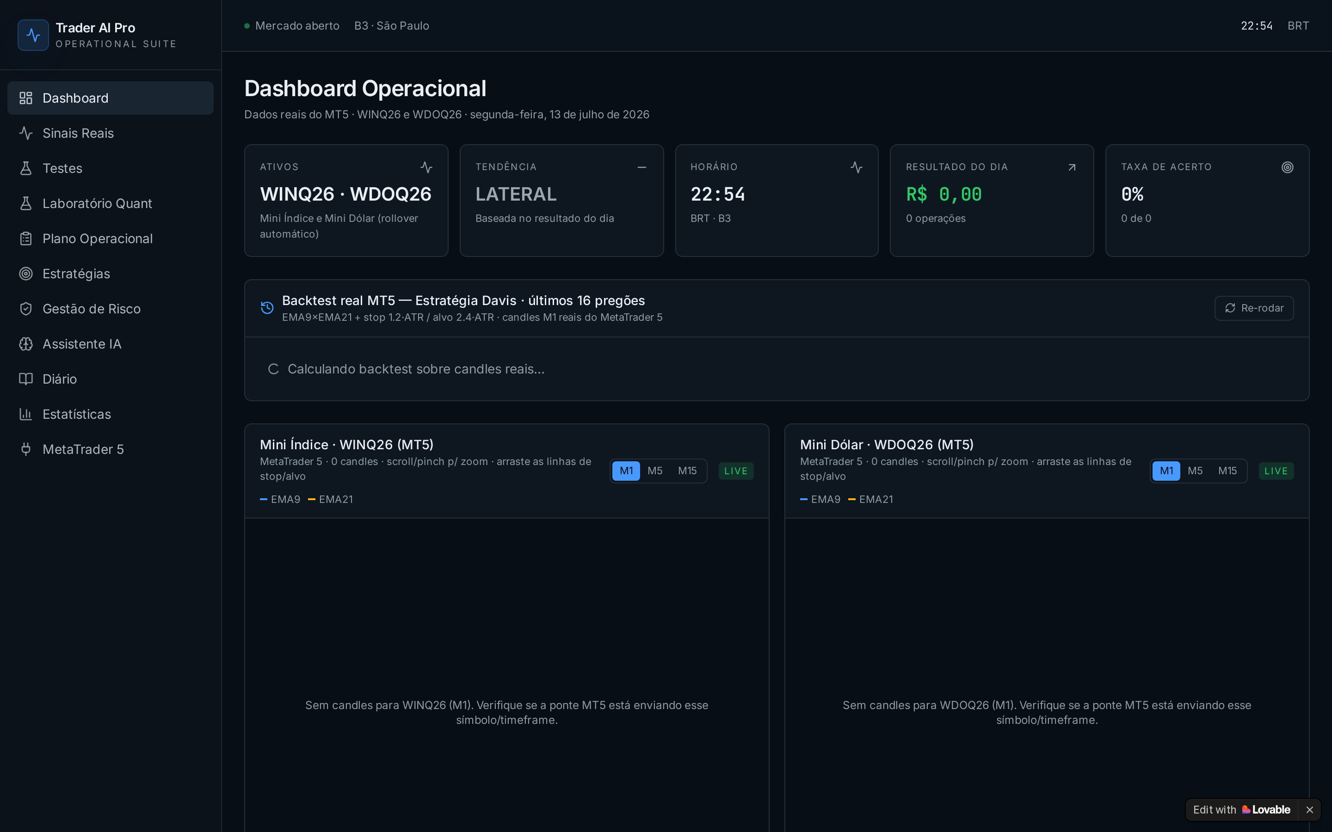This screenshot has height=832, width=1332.
Task: Select M5 timeframe on WINQ26 chart
Action: pyautogui.click(x=655, y=471)
